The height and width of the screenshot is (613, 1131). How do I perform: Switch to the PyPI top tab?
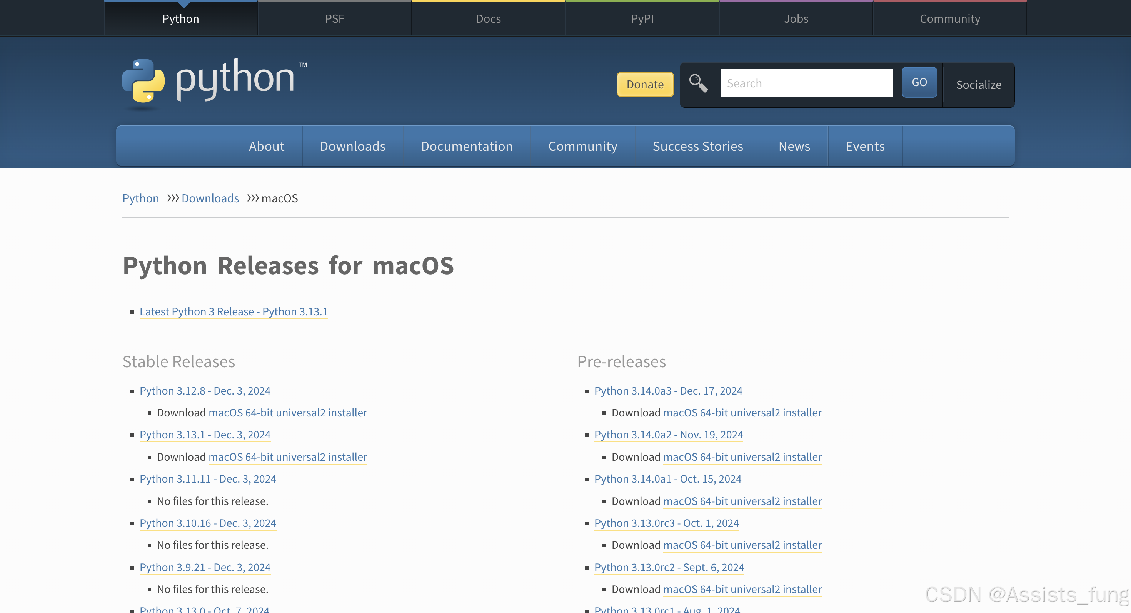tap(642, 18)
